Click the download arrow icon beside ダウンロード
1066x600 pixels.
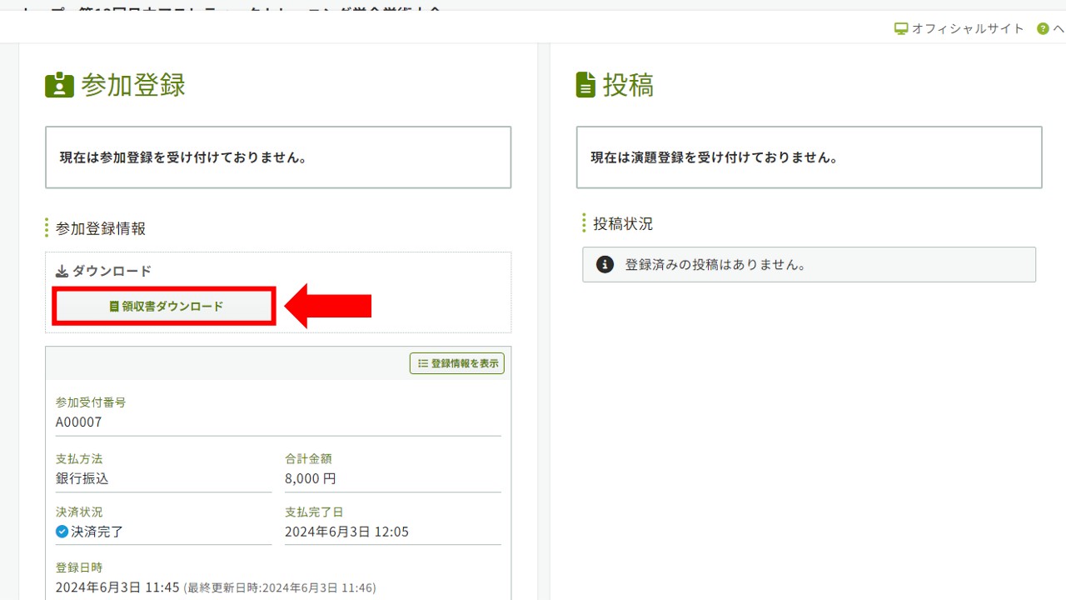pyautogui.click(x=62, y=271)
